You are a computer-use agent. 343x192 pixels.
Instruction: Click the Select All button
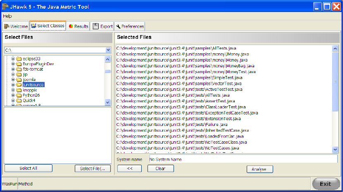pyautogui.click(x=28, y=168)
